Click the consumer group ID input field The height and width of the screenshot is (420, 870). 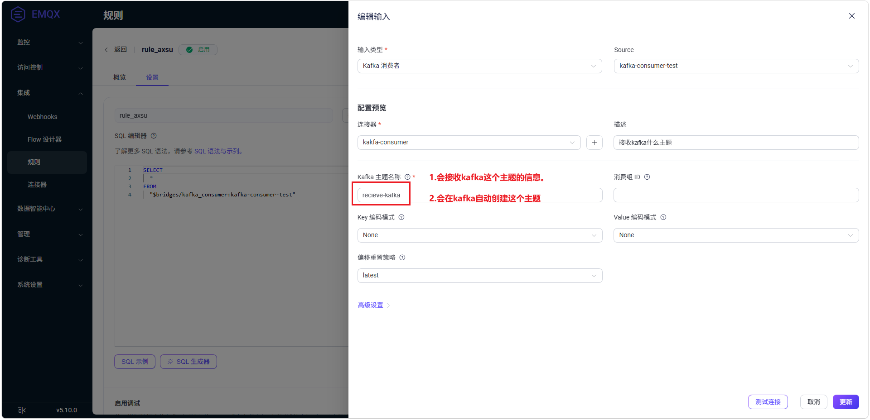[x=736, y=195]
